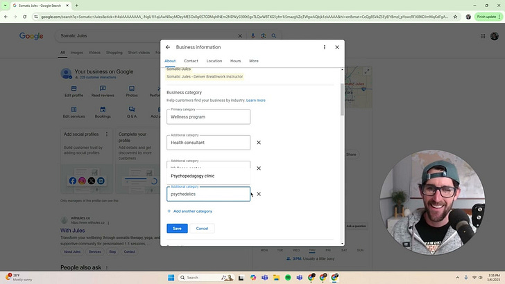The image size is (505, 284).
Task: Click the taskbar Search box
Action: coord(206,278)
